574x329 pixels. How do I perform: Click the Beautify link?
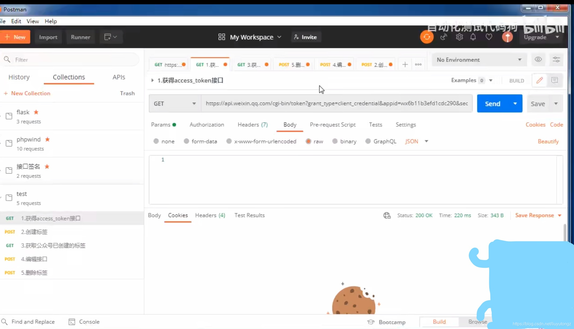[x=548, y=141]
